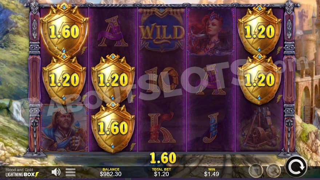
Task: Click the Balance $982.30 display
Action: [111, 172]
